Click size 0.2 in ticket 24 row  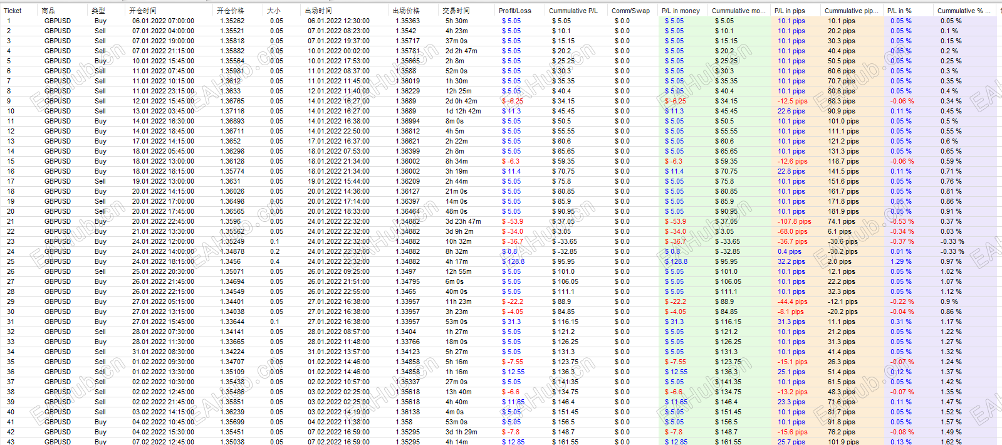[274, 251]
